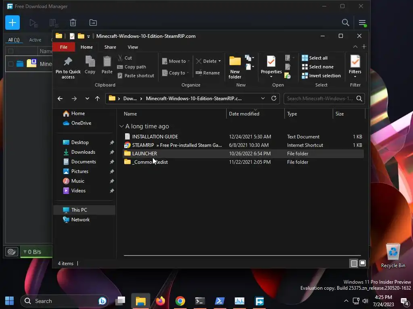Click Select none in ribbon
The width and height of the screenshot is (413, 309).
pyautogui.click(x=317, y=67)
